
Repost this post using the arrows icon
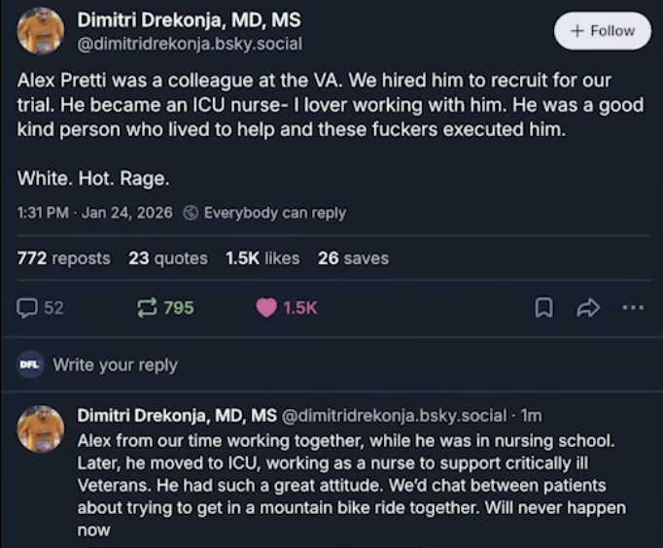[147, 308]
